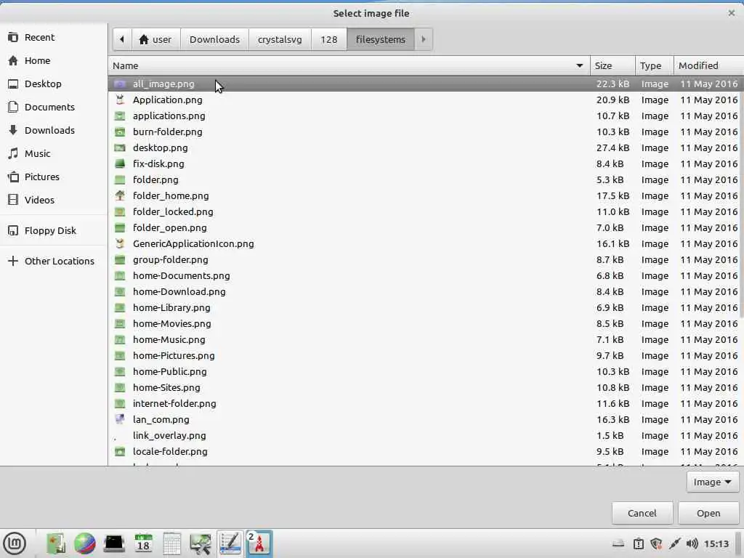Click filesystems in the path bar

(x=381, y=39)
